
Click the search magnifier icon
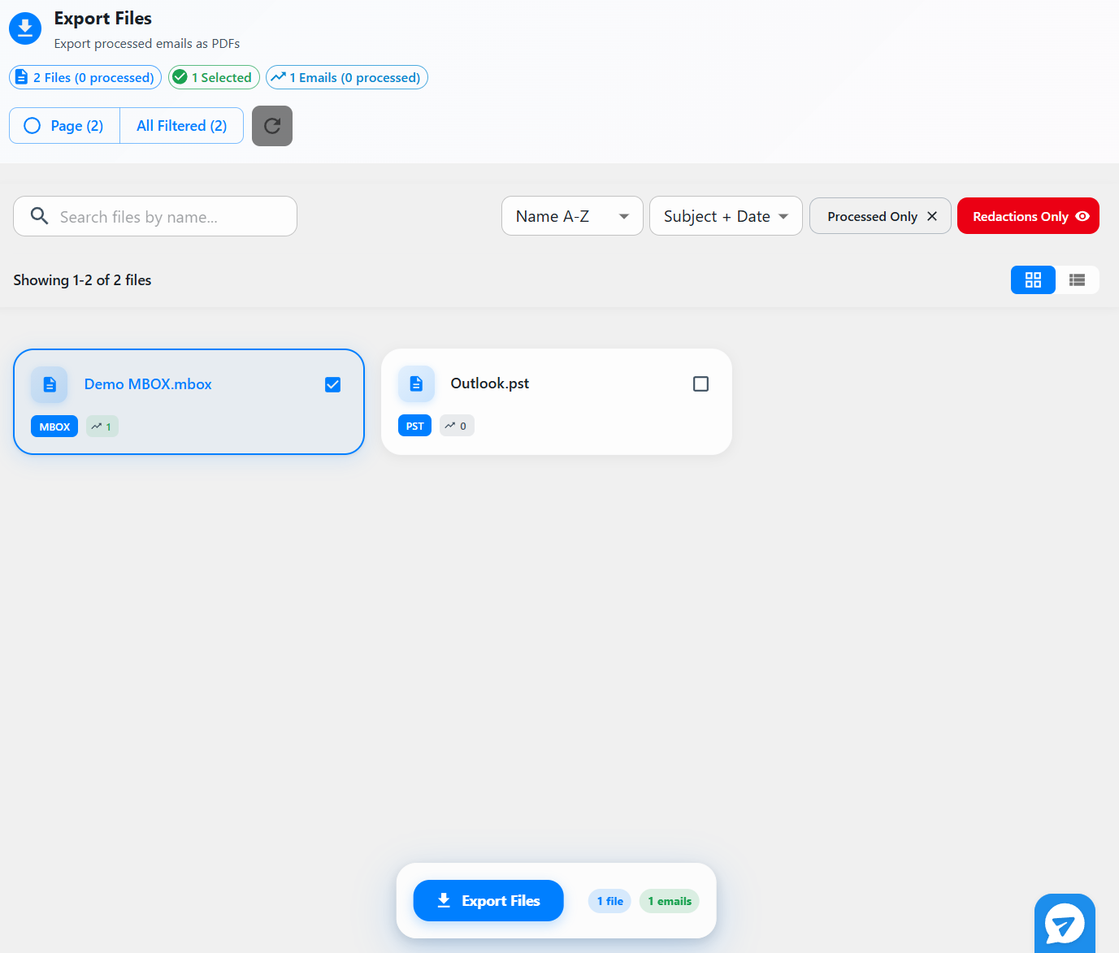pos(39,216)
